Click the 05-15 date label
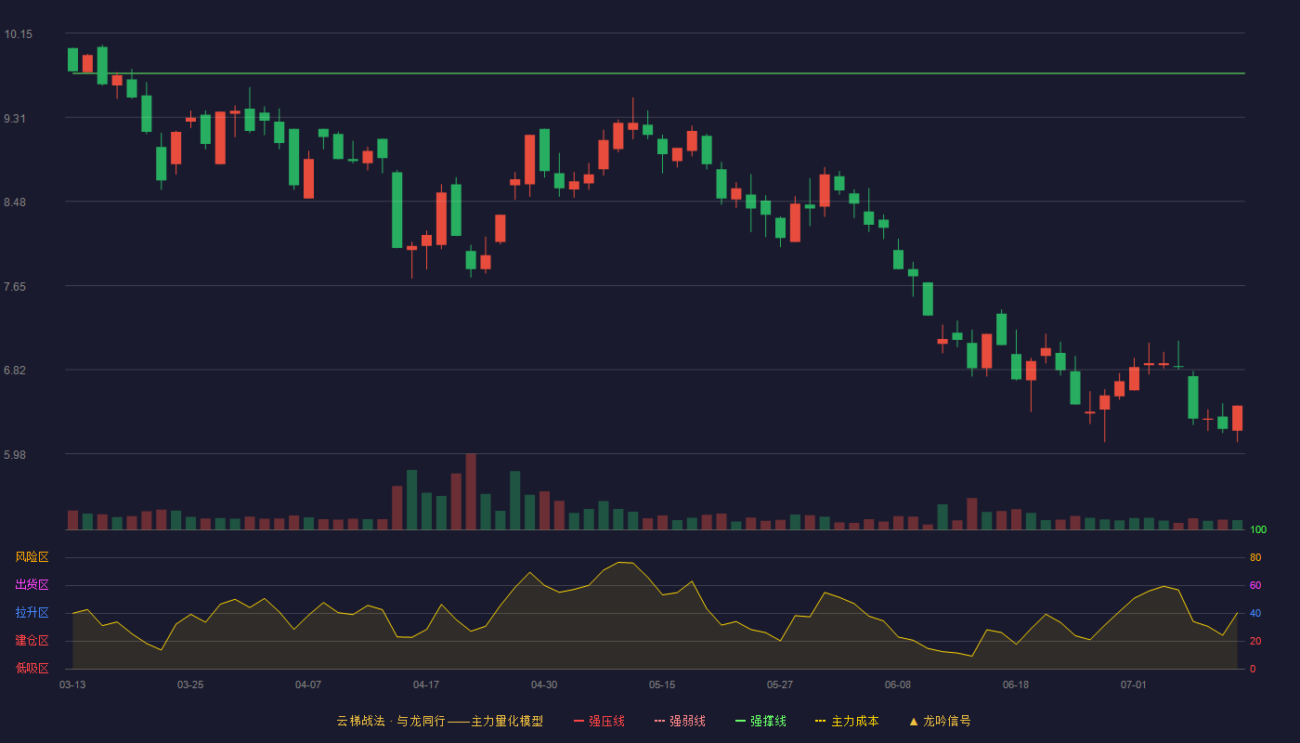1300x743 pixels. 662,684
